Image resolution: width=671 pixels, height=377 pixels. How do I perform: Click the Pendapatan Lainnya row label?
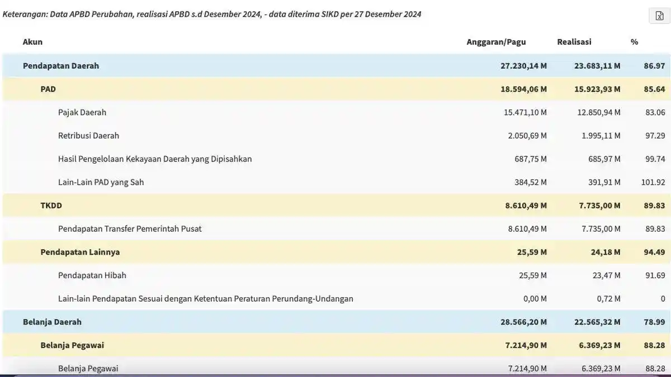click(x=80, y=252)
